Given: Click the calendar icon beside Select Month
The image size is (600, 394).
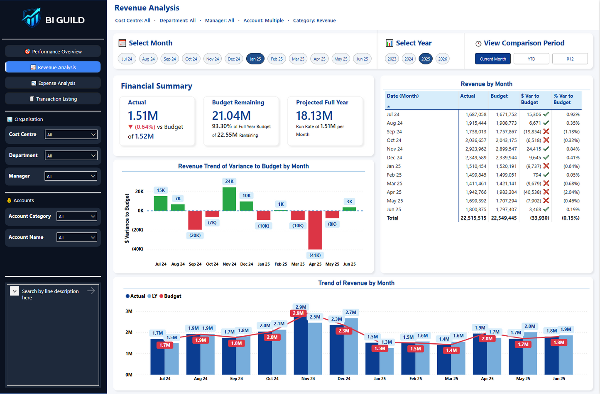Looking at the screenshot, I should (122, 43).
